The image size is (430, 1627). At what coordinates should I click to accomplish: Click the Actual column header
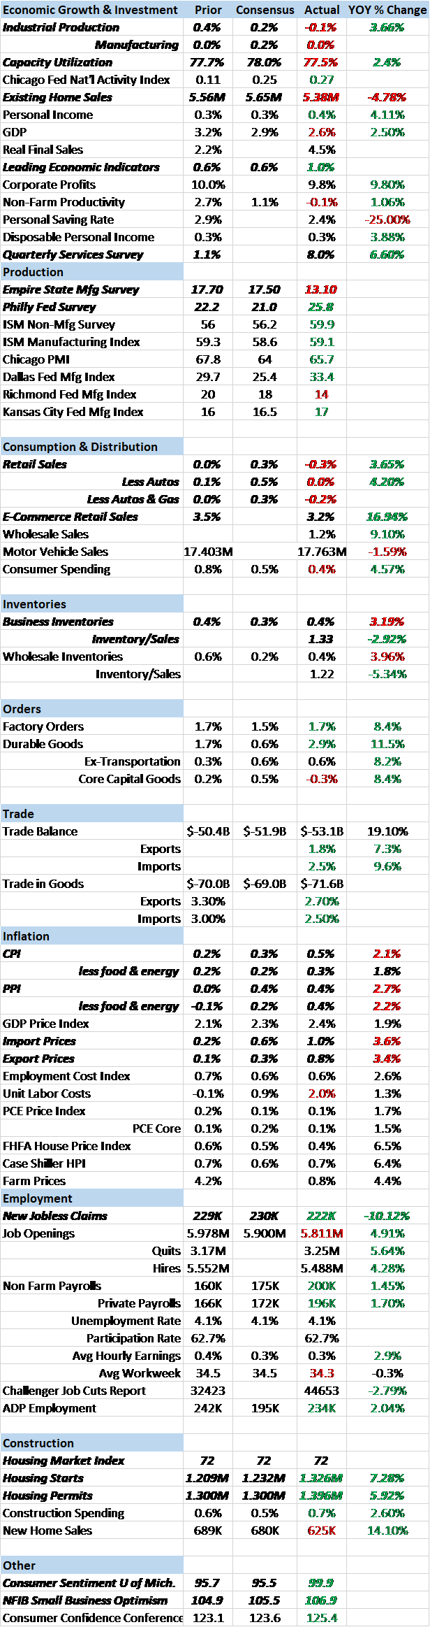click(322, 10)
